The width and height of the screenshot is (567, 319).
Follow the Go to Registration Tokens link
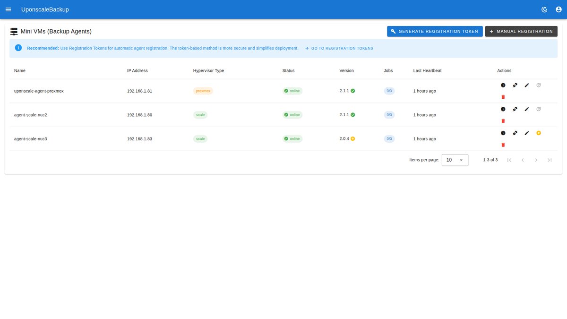(x=339, y=48)
